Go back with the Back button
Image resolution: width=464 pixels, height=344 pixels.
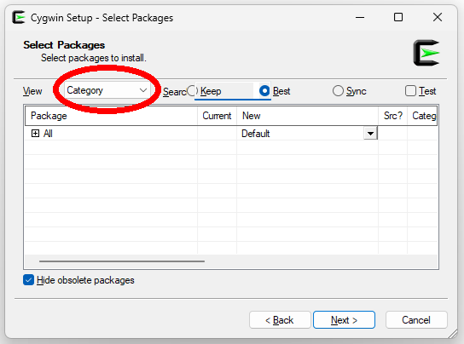pyautogui.click(x=280, y=320)
